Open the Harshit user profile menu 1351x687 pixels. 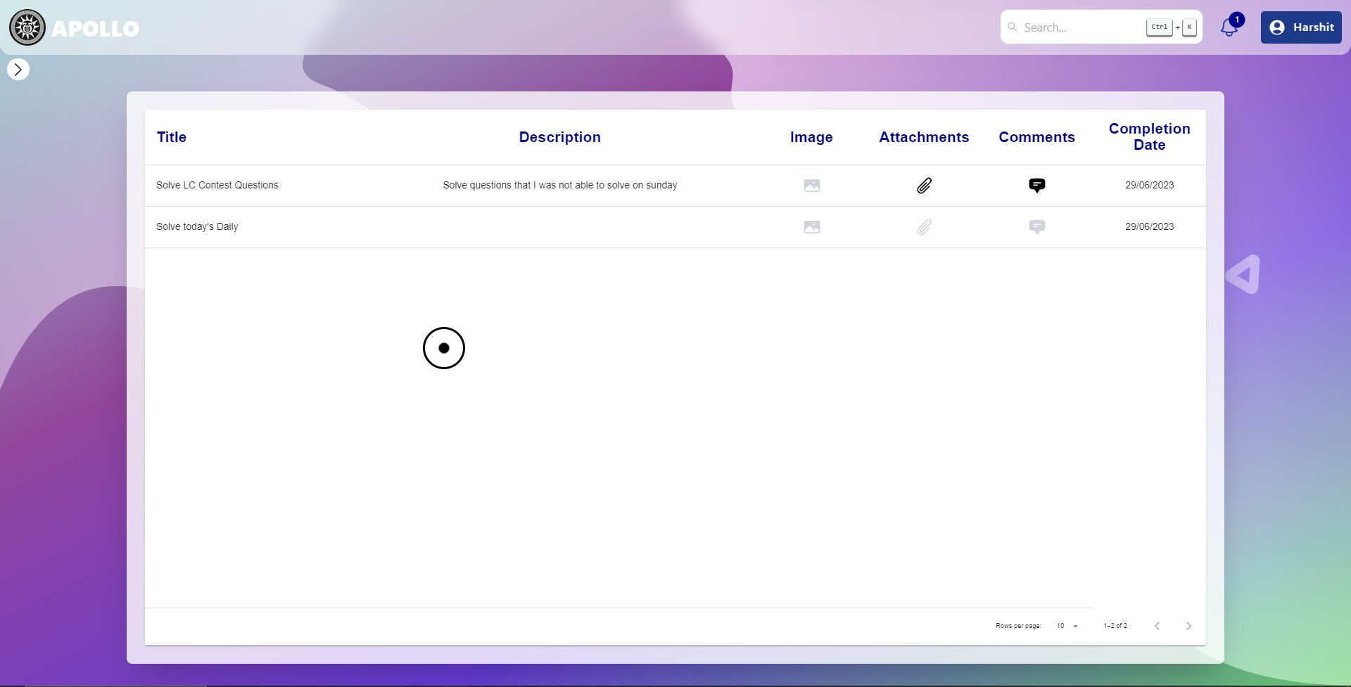tap(1301, 27)
